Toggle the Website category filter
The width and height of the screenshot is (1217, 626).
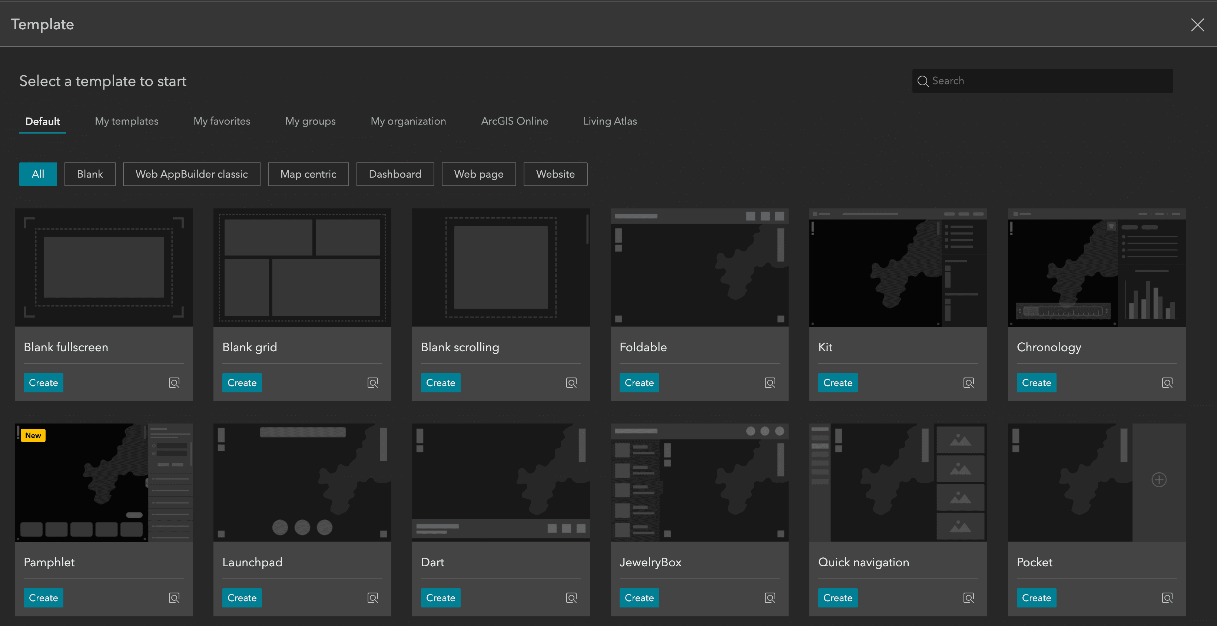pos(555,174)
